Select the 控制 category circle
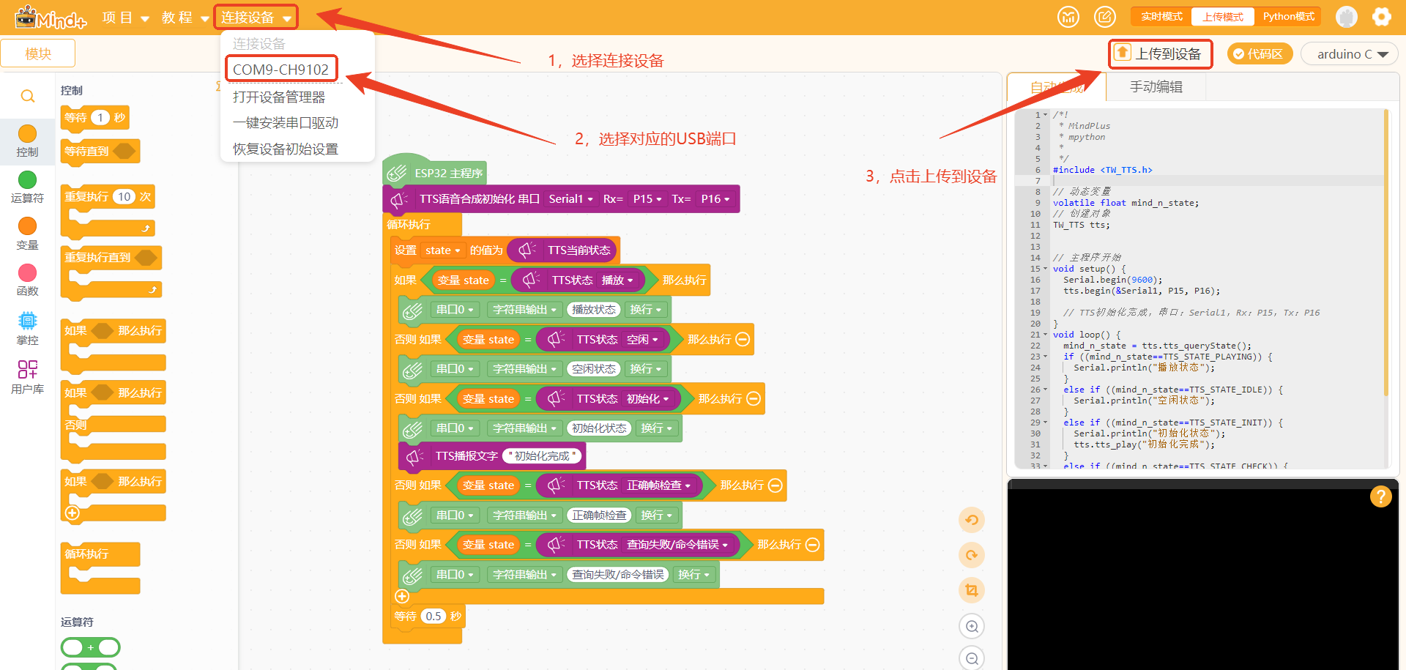The width and height of the screenshot is (1406, 670). pos(27,133)
